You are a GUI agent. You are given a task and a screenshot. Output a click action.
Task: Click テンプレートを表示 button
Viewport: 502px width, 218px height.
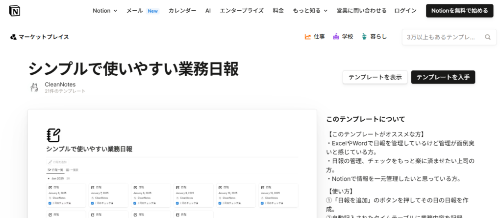point(375,77)
